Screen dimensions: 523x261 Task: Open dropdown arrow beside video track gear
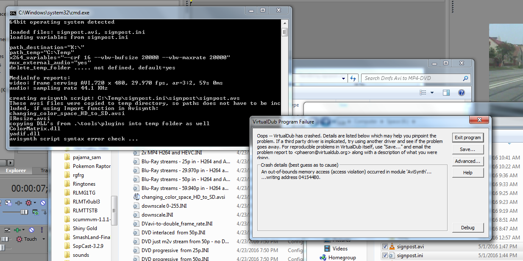click(x=35, y=203)
